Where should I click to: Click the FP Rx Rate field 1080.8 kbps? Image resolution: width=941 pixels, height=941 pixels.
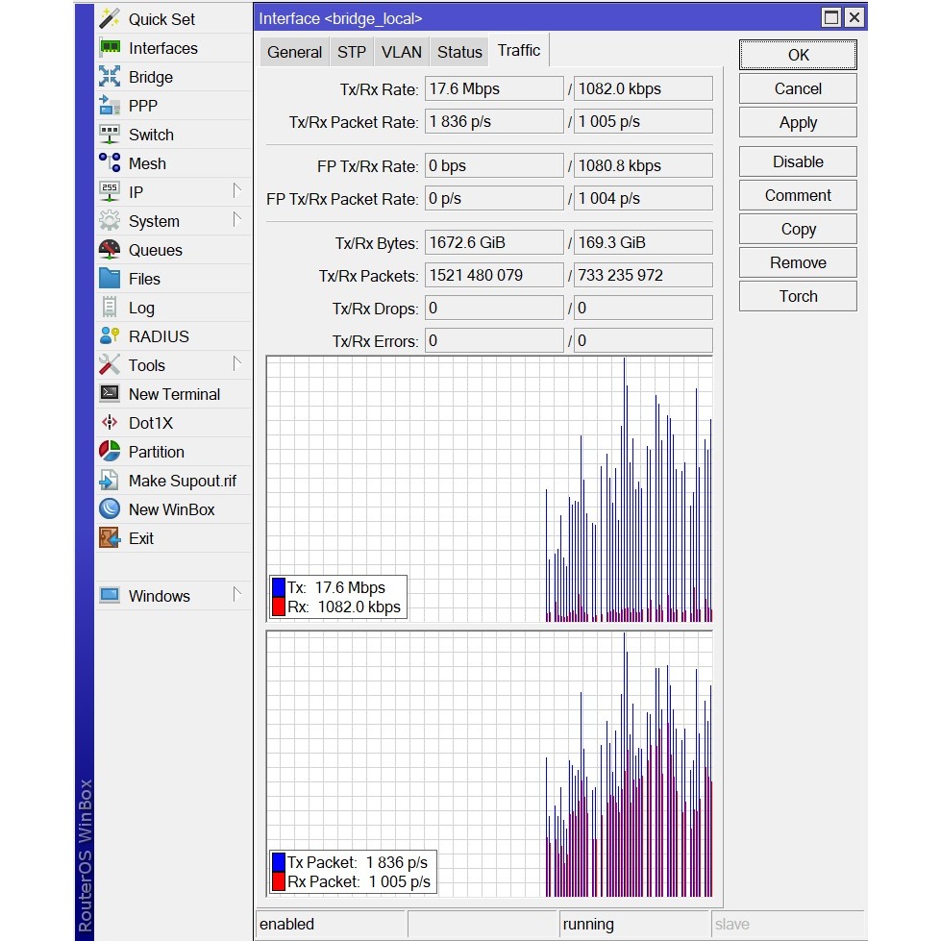(x=643, y=165)
